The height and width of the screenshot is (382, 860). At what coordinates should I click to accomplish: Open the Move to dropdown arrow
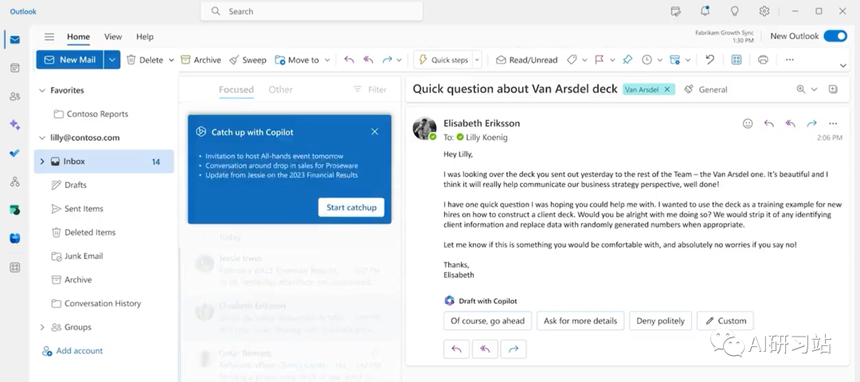(x=327, y=60)
